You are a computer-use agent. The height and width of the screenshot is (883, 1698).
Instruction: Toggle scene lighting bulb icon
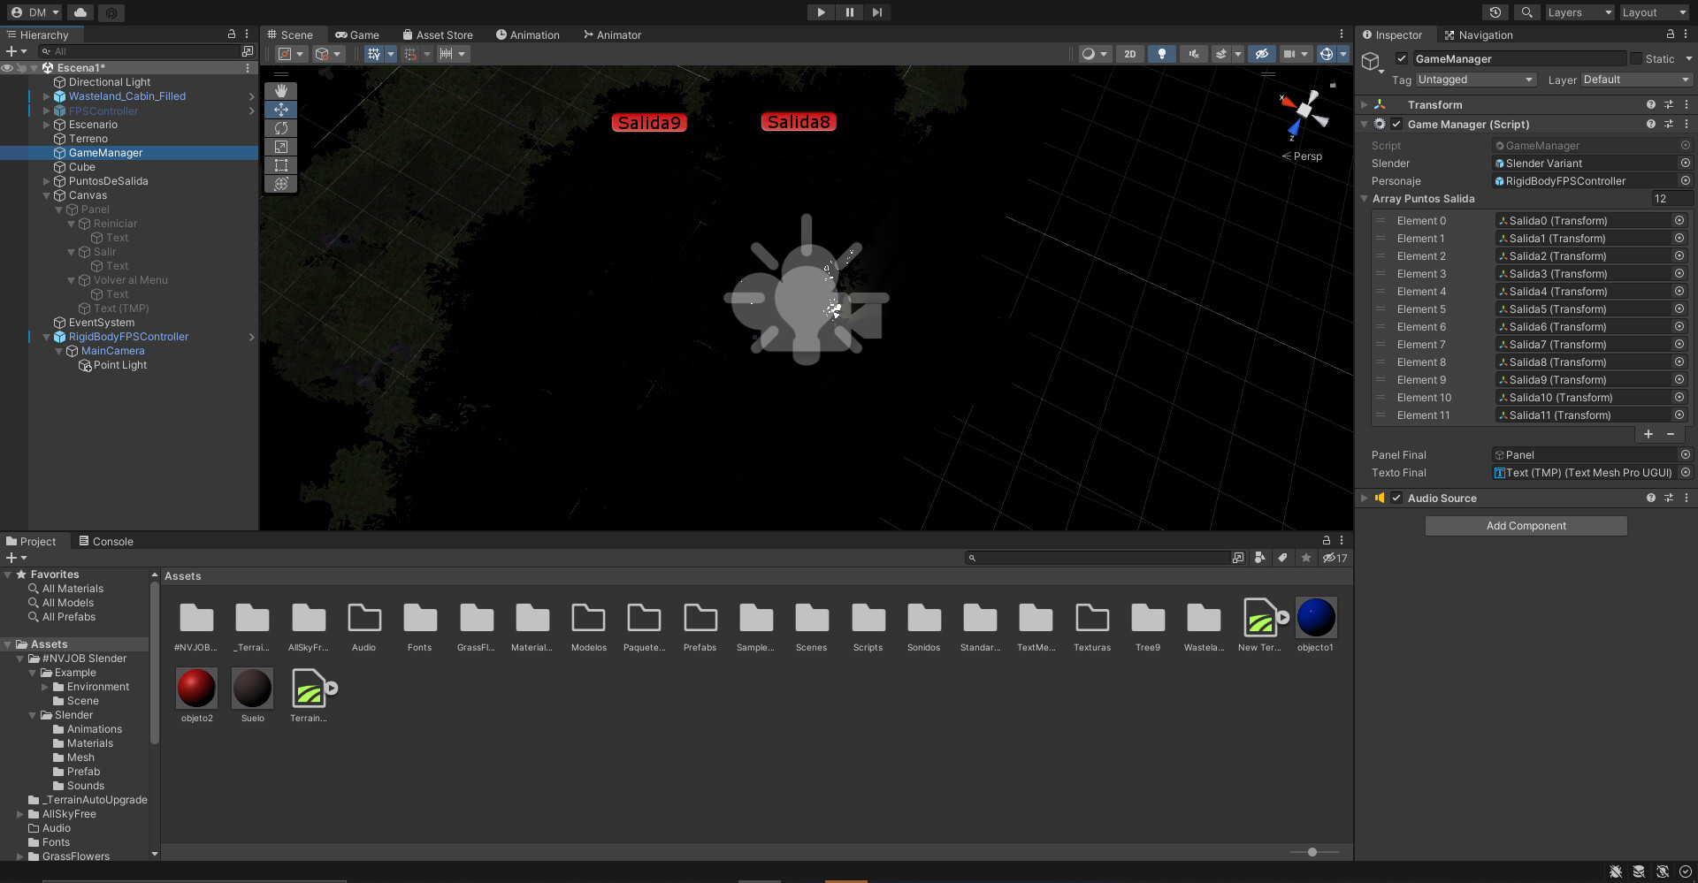pos(1161,54)
